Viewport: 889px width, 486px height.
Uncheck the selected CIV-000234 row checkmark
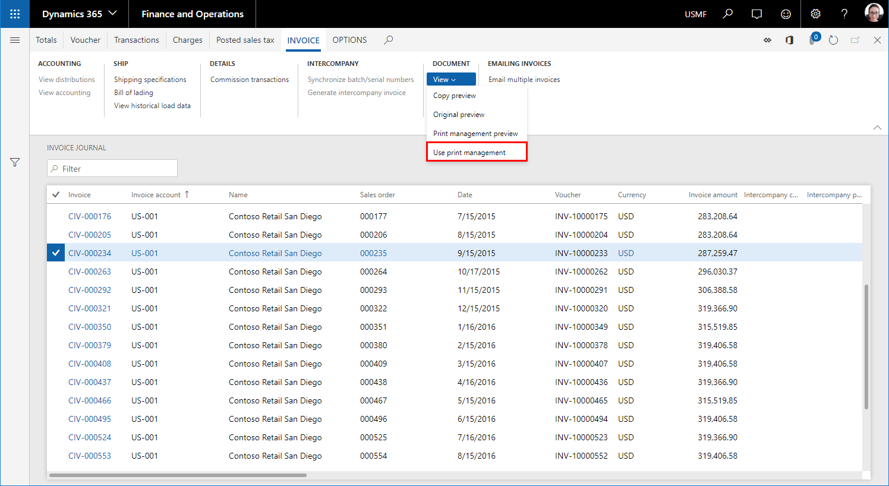pyautogui.click(x=56, y=253)
